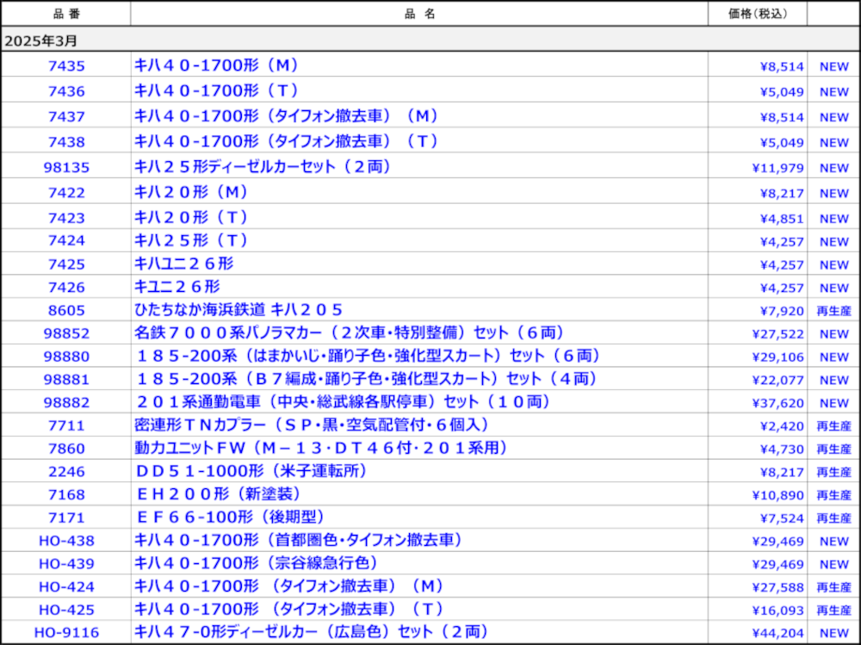Open product number 7436 link
The height and width of the screenshot is (645, 861).
click(x=66, y=91)
